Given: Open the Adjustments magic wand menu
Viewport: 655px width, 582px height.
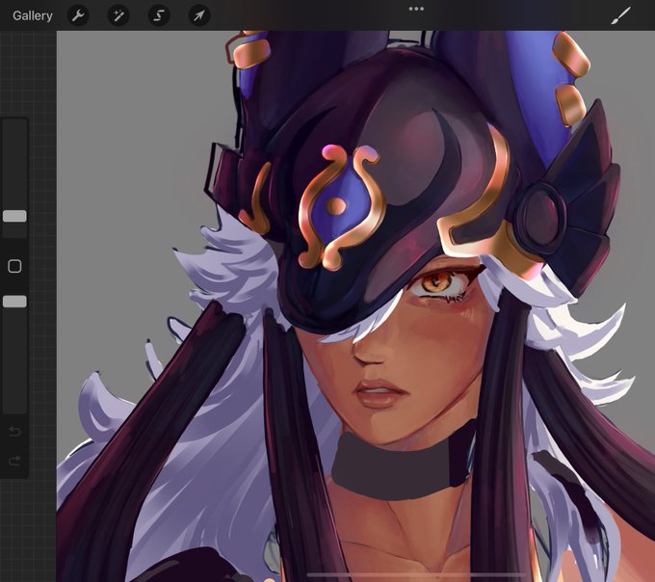Looking at the screenshot, I should pyautogui.click(x=118, y=15).
